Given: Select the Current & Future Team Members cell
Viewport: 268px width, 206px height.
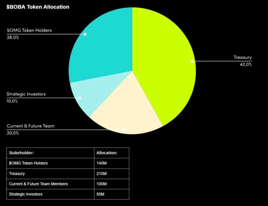Looking at the screenshot, I should pos(51,184).
